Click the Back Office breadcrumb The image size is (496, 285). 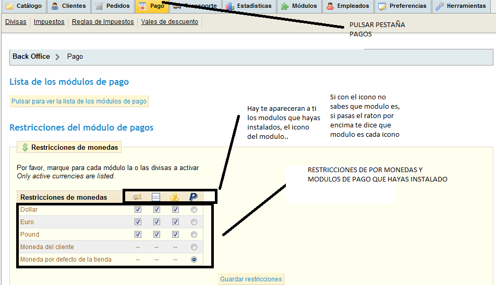click(x=31, y=57)
